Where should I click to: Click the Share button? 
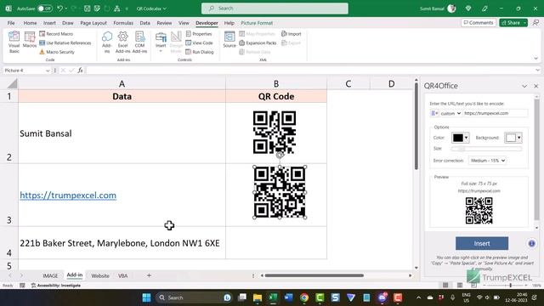click(511, 23)
